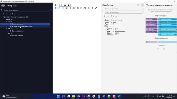Image resolution: width=177 pixels, height=99 pixels.
Task: Increase the tree level with right arrow
Action: pyautogui.click(x=14, y=14)
